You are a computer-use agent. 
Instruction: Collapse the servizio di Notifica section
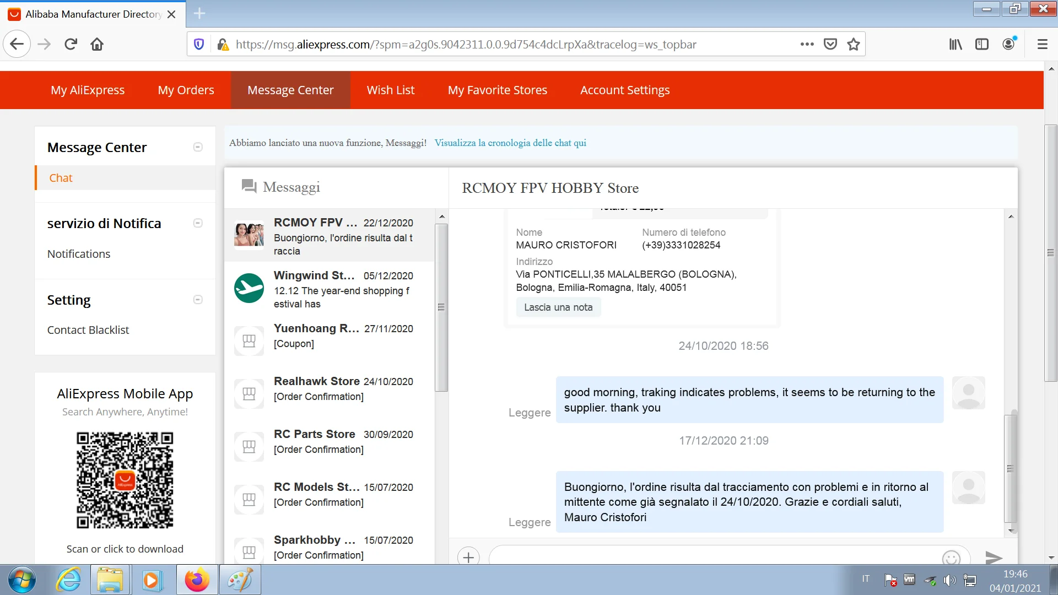(198, 223)
